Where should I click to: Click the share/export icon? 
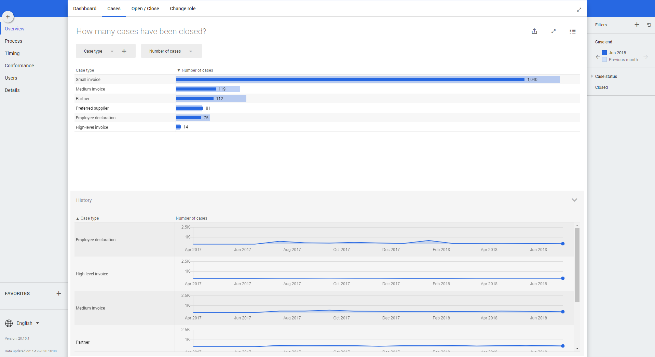point(534,31)
